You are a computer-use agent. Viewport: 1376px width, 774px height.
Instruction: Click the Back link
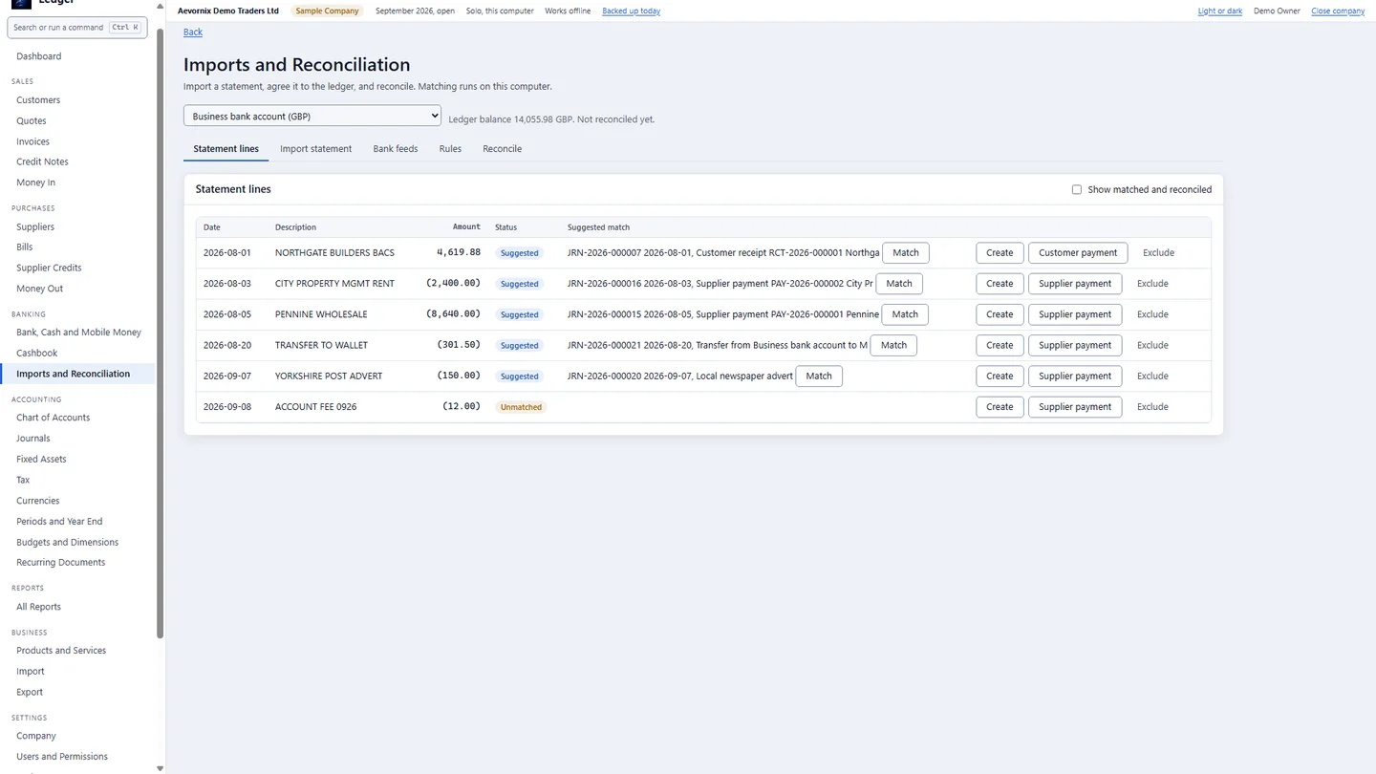tap(193, 32)
